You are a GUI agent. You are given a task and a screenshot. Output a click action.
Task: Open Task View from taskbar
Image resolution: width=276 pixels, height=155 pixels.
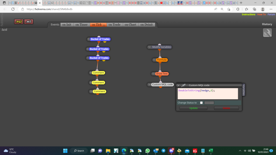tap(92, 151)
